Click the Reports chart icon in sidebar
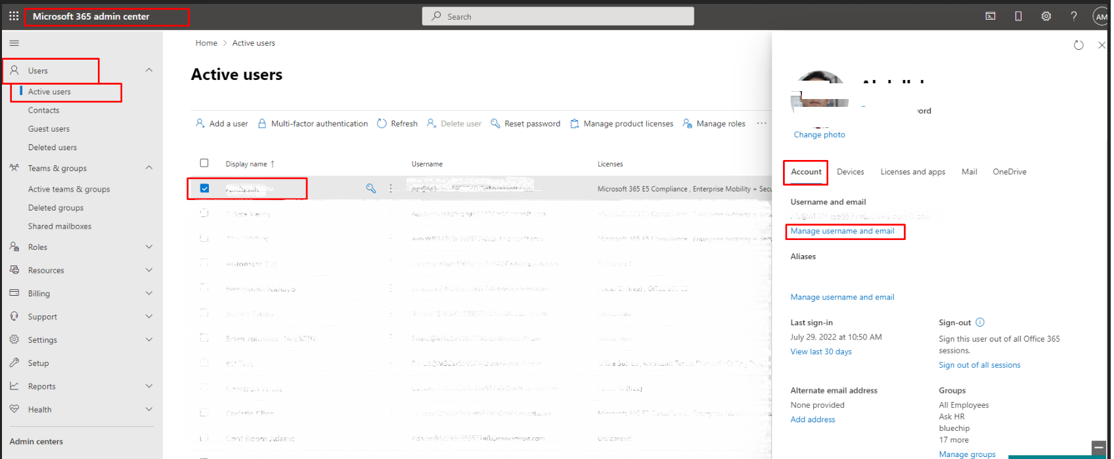 pos(14,386)
